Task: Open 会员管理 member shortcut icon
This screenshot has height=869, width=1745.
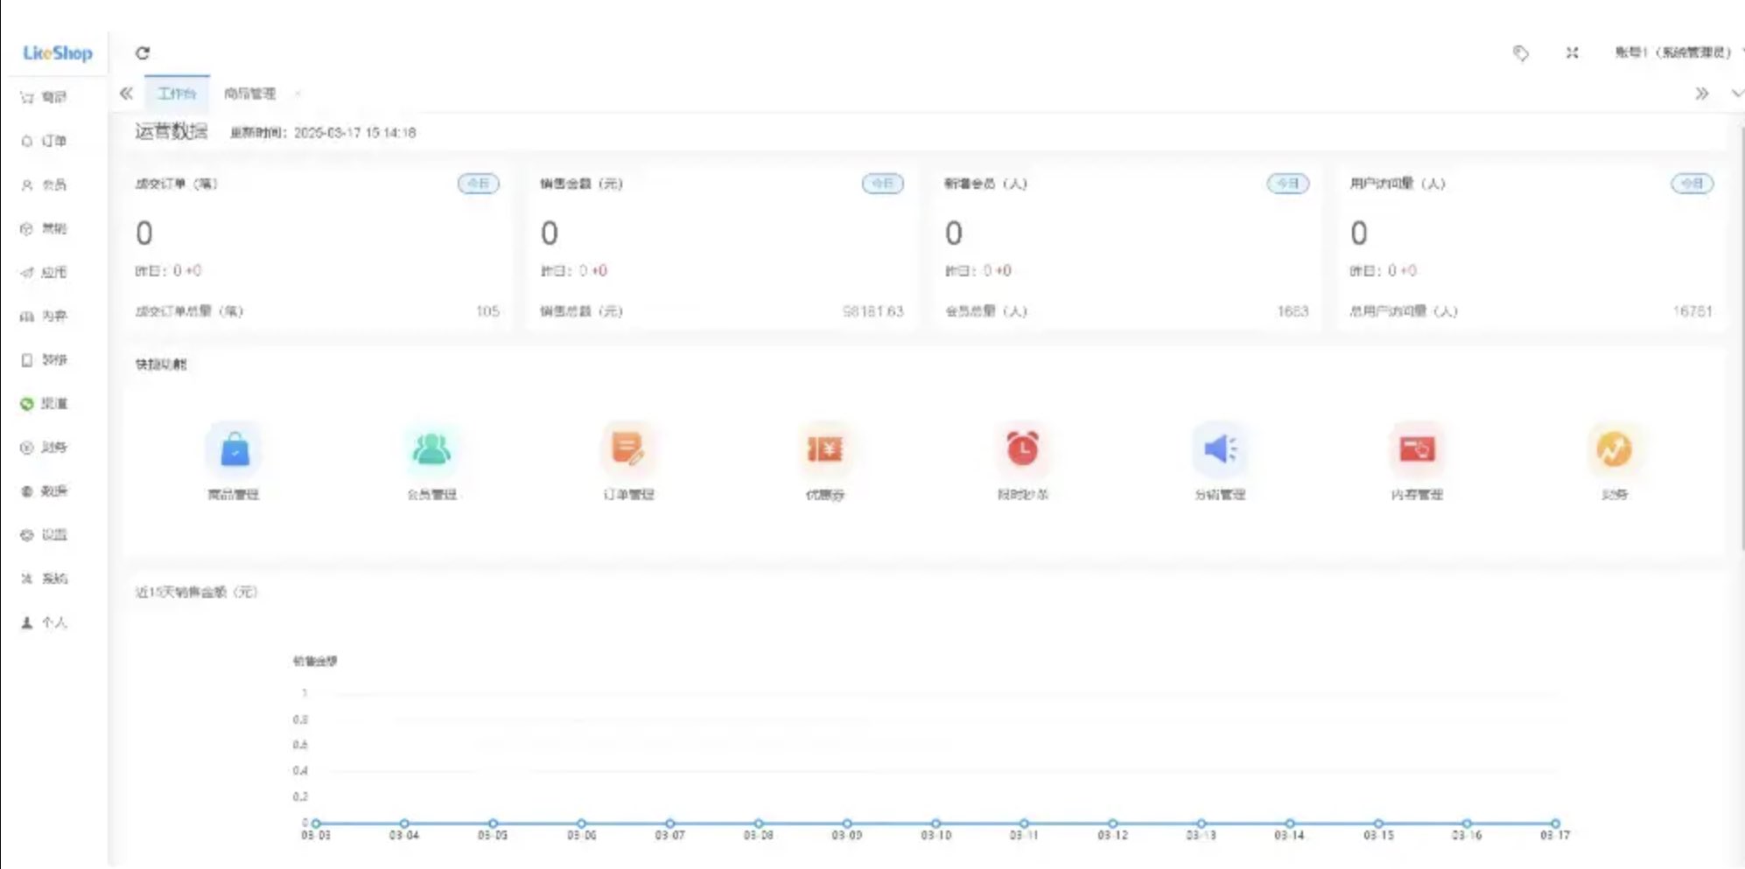Action: 431,449
